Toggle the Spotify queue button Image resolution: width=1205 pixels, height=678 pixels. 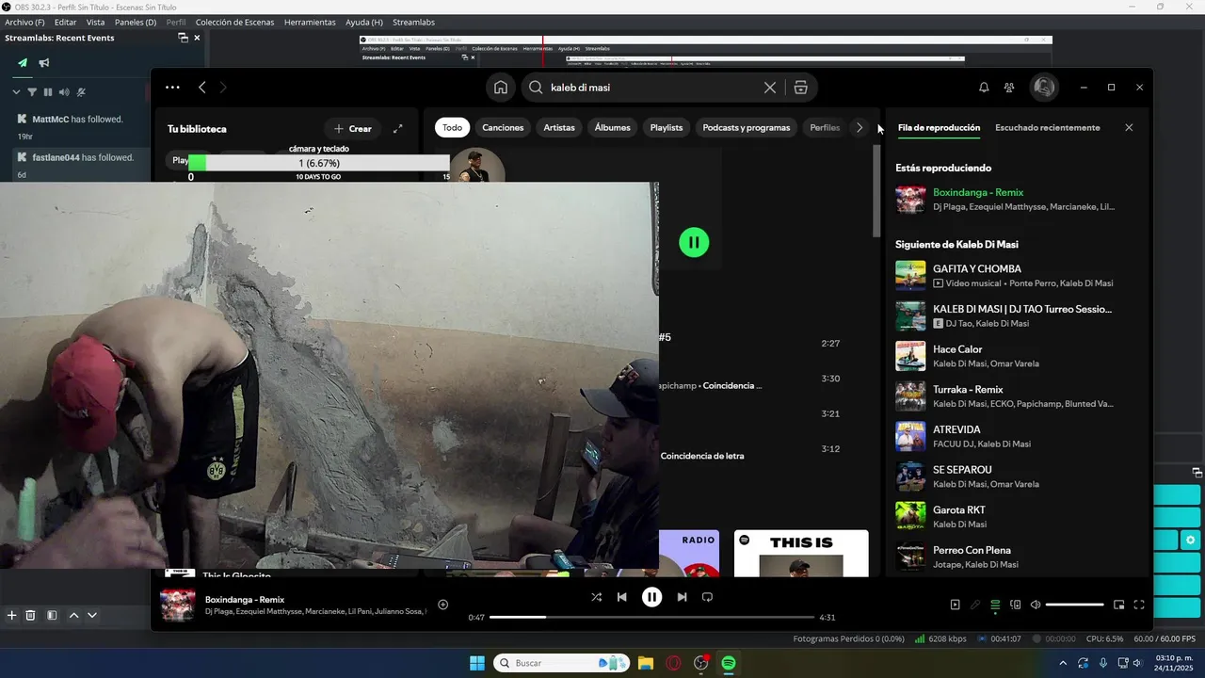[x=995, y=605]
